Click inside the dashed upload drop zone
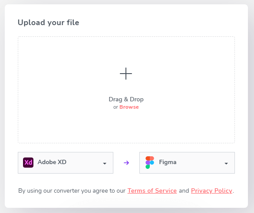 (126, 90)
